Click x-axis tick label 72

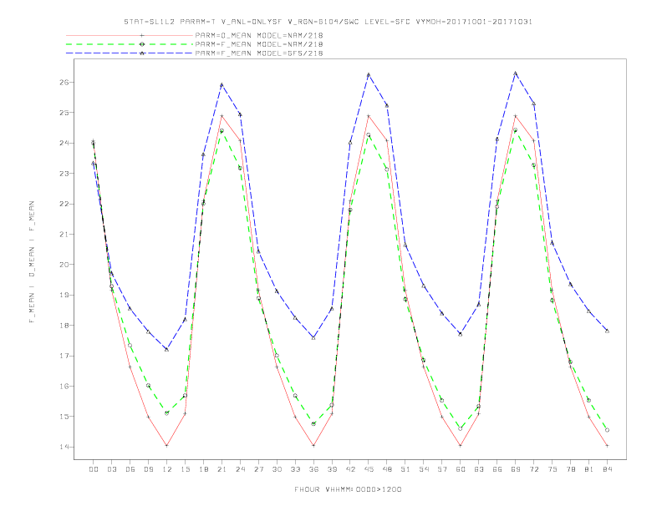(x=533, y=469)
